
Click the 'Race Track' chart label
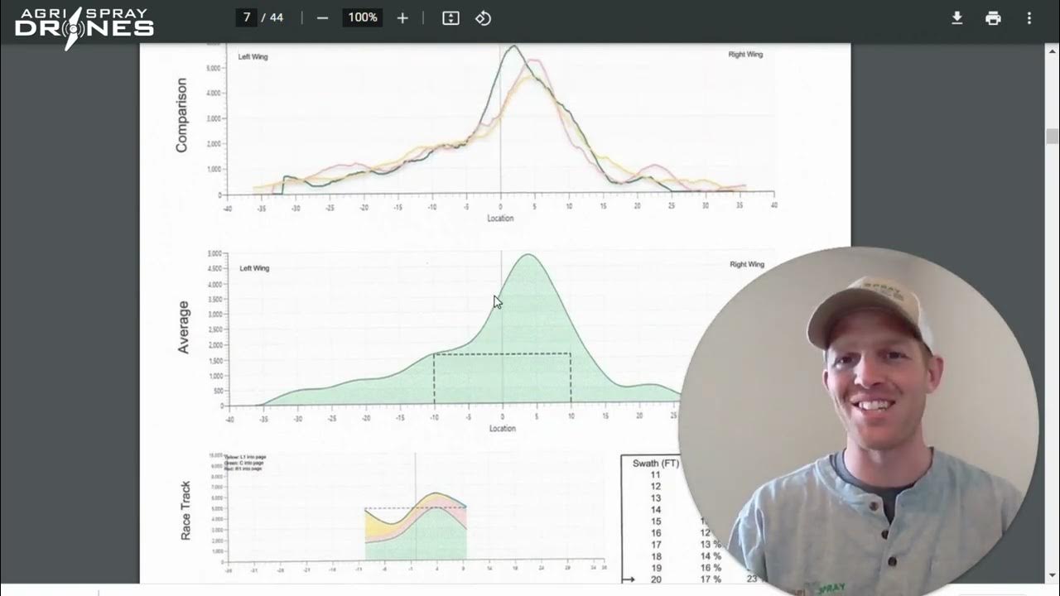[185, 511]
